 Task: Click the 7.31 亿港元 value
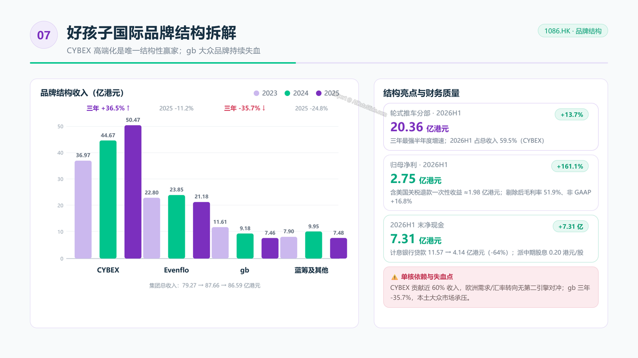click(416, 239)
